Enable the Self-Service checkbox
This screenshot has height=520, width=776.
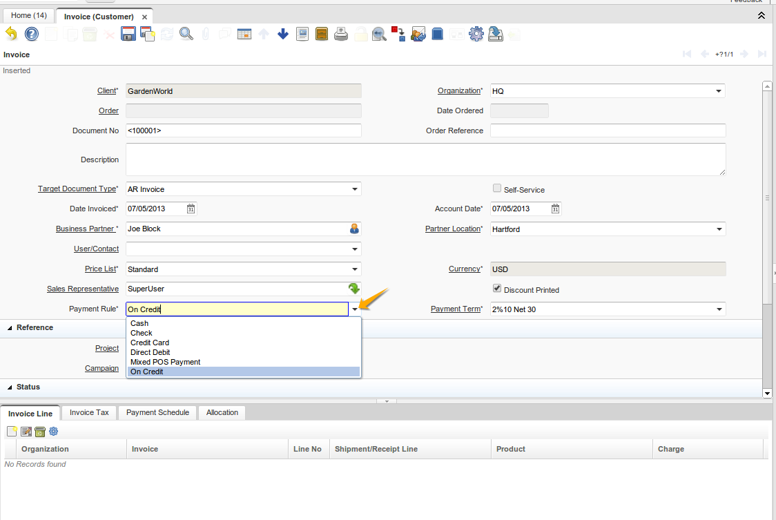(496, 189)
